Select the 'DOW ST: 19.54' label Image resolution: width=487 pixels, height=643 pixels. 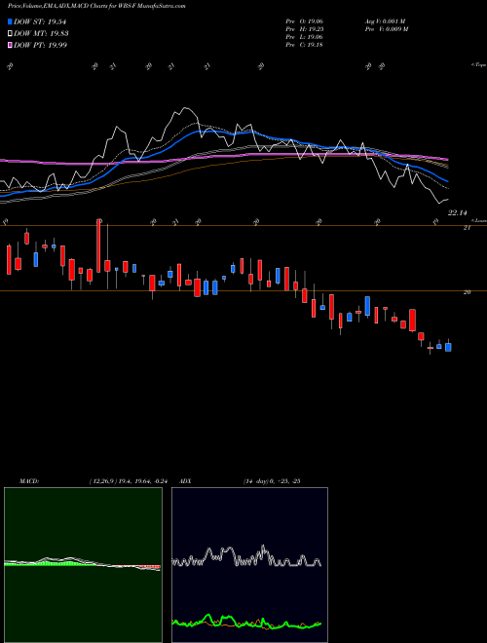[x=40, y=21]
